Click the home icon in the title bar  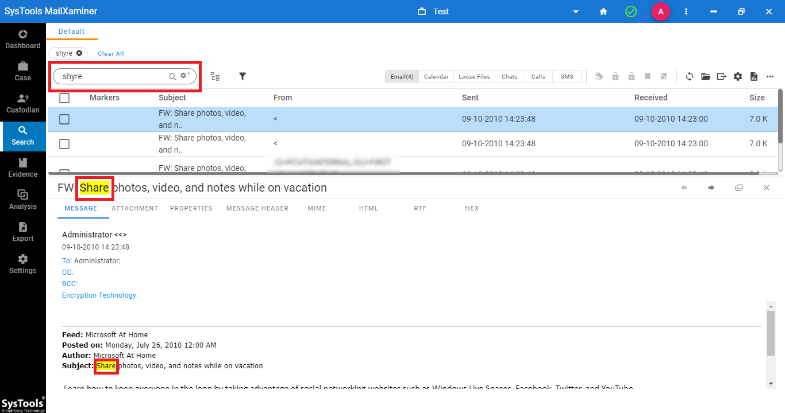click(x=603, y=11)
